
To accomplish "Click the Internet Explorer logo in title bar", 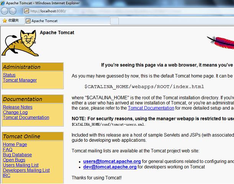I will click(3, 3).
